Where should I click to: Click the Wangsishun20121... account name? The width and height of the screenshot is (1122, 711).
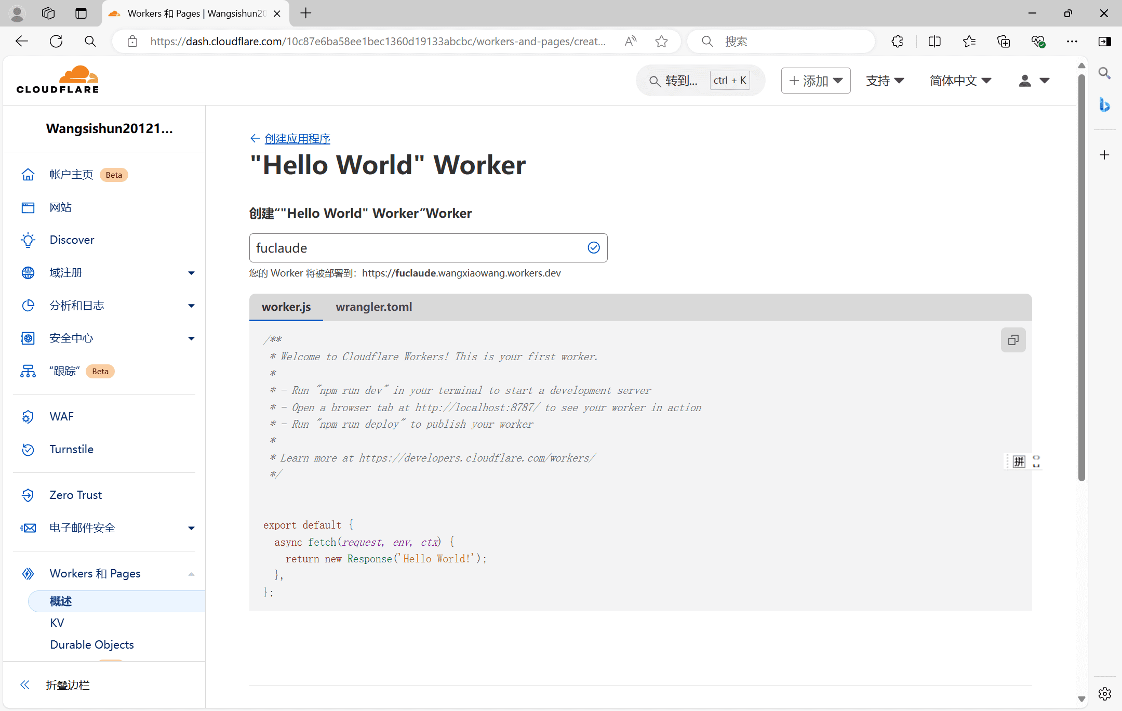click(x=110, y=129)
